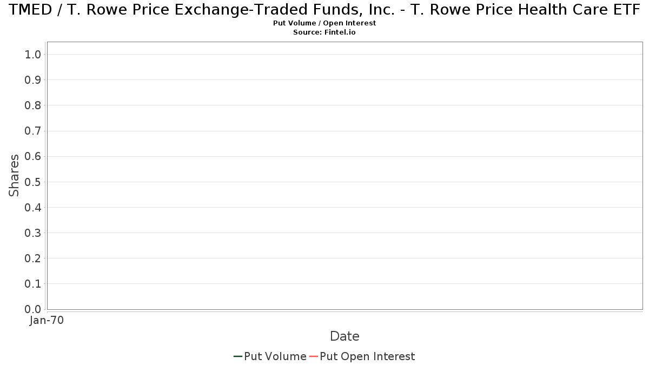
Task: Select the 0.7 y-axis tick label
Action: 33,131
